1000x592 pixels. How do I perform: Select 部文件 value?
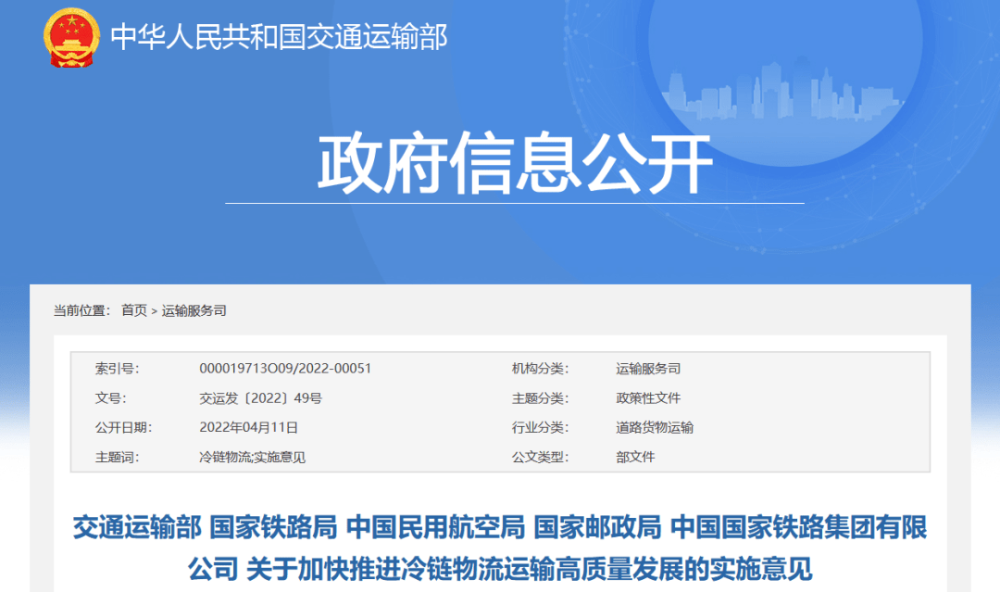tap(635, 458)
